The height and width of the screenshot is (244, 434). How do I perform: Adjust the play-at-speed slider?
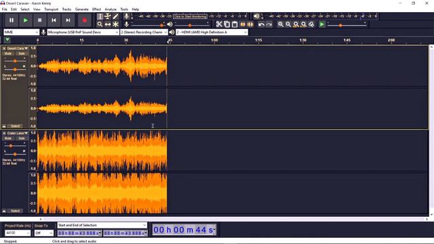(347, 25)
